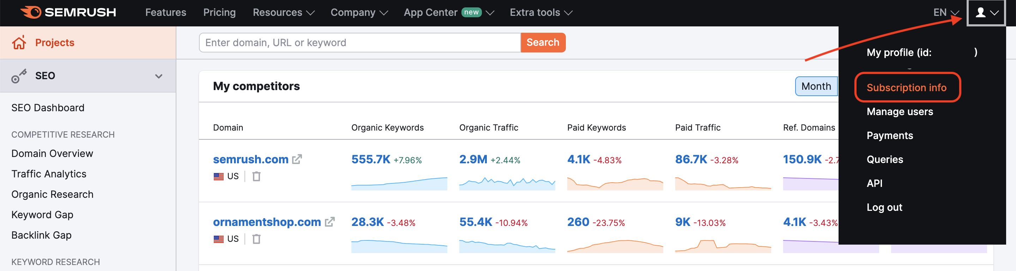Collapse the SEO sidebar section

pyautogui.click(x=158, y=76)
